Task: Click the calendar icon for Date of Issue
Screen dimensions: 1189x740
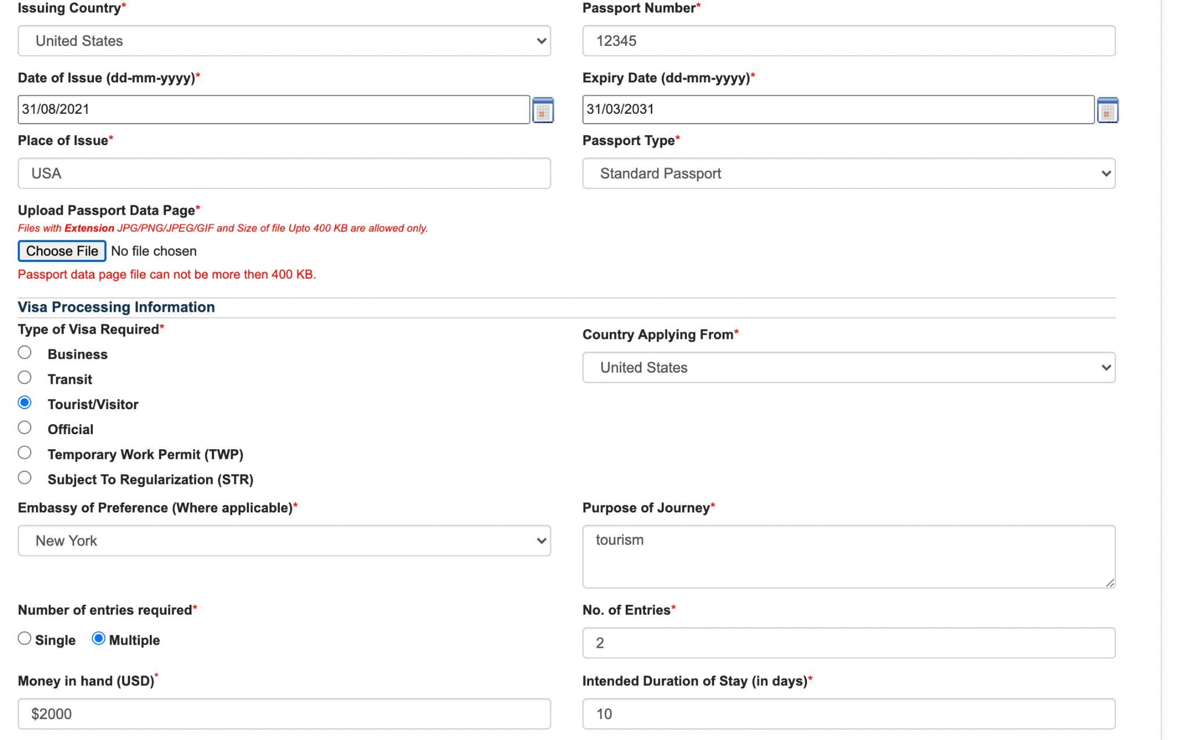Action: pos(544,109)
